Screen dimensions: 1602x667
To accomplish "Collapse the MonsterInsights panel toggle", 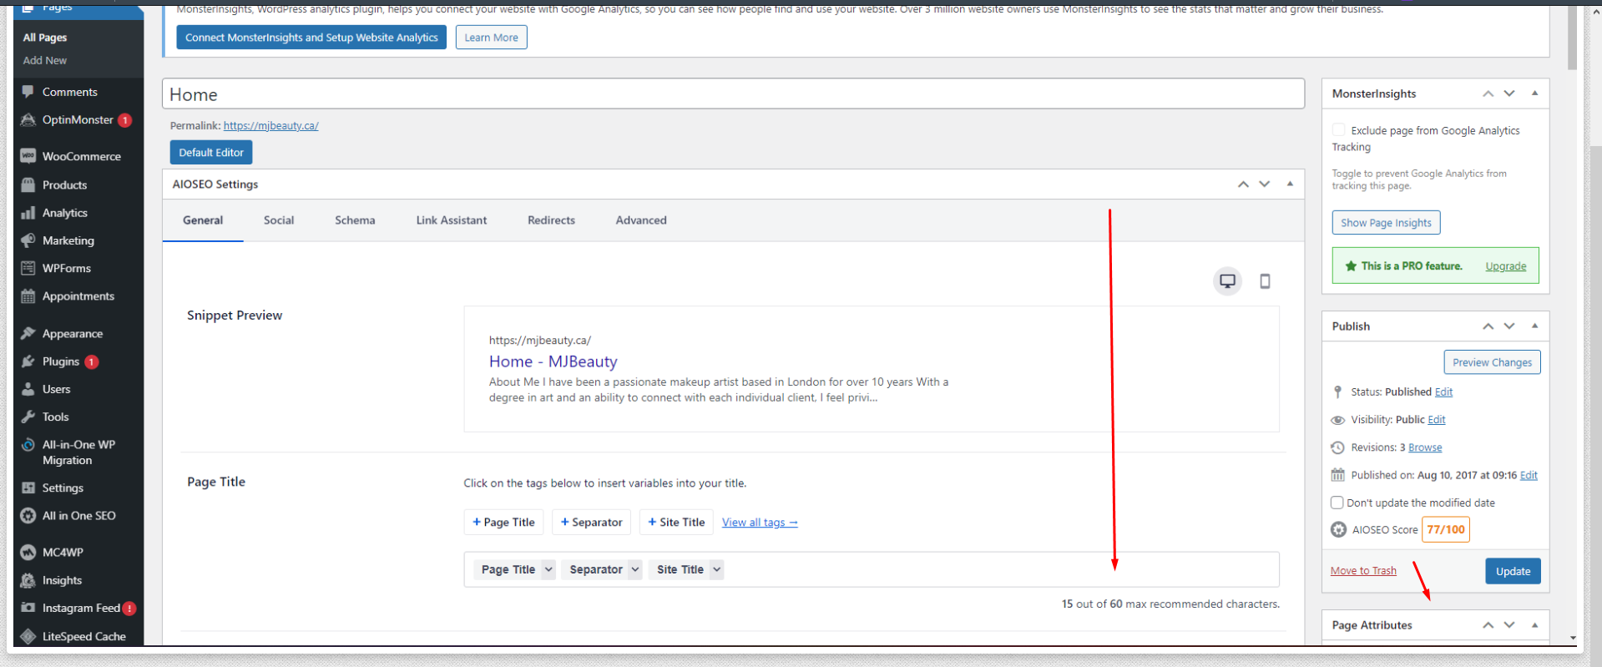I will [1534, 93].
